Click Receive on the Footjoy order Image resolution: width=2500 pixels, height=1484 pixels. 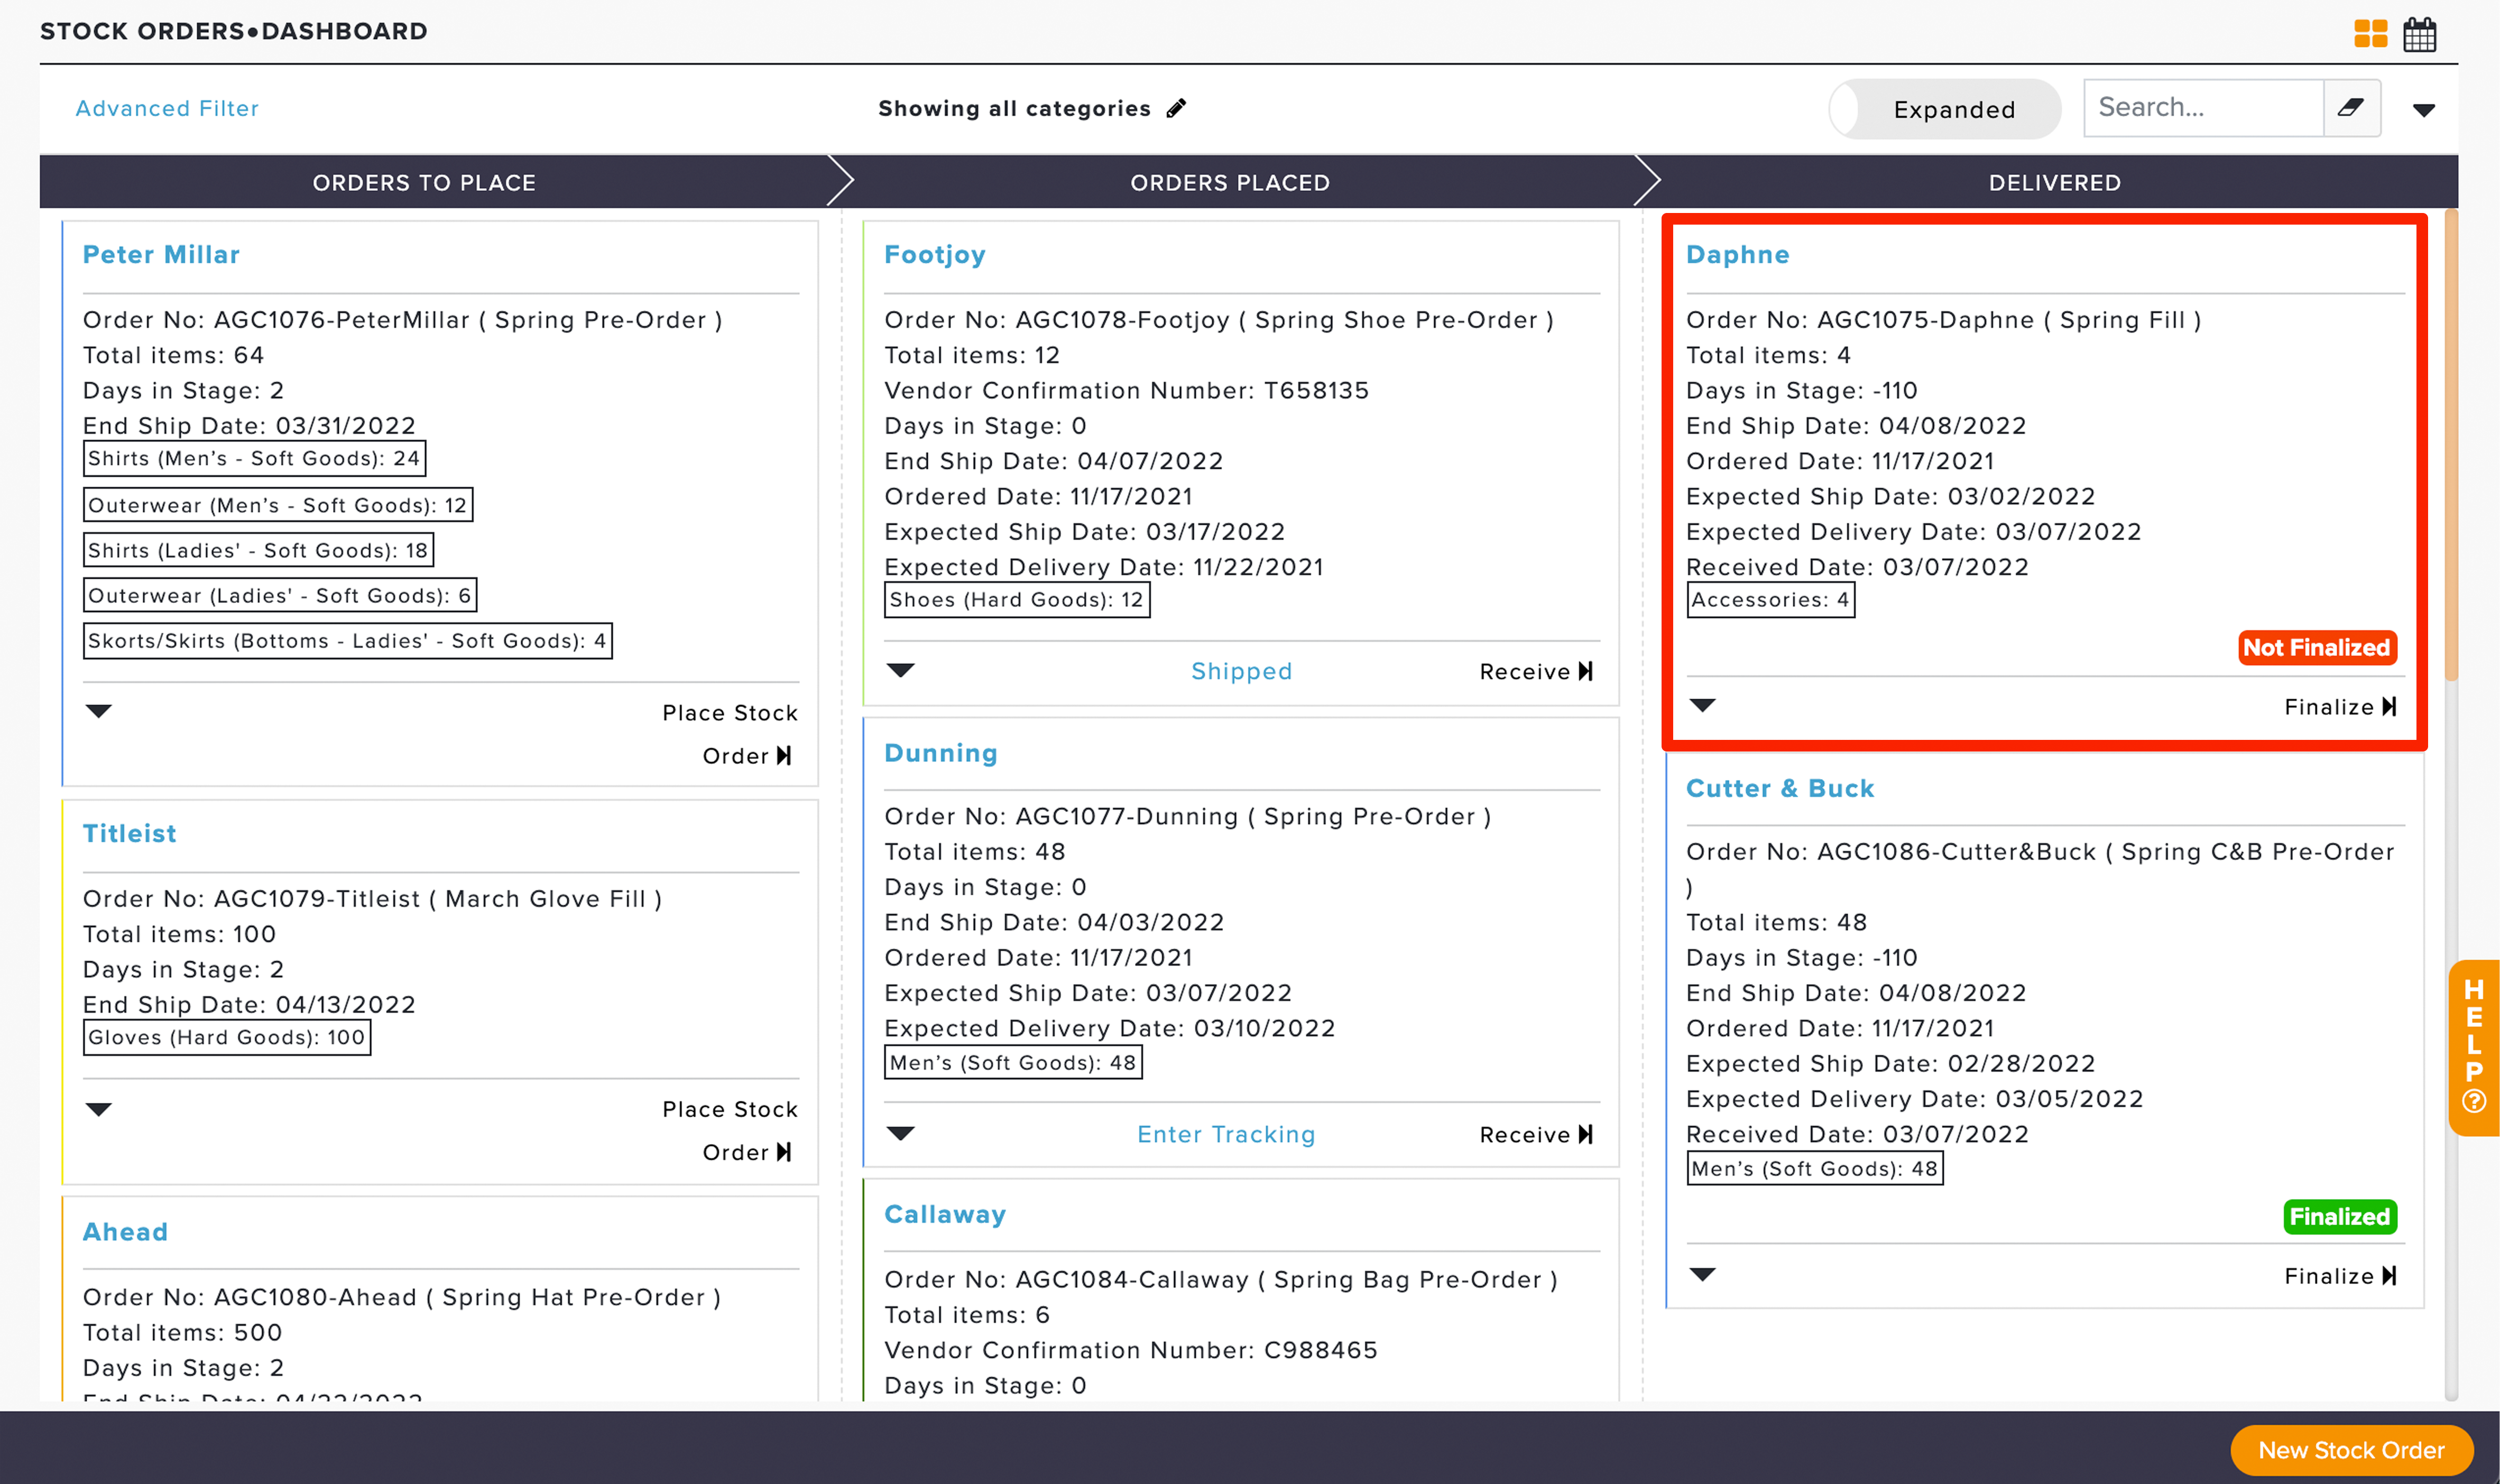(x=1536, y=671)
